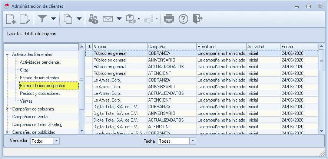
Task: Open the Vendedor combo box
Action: [56, 141]
